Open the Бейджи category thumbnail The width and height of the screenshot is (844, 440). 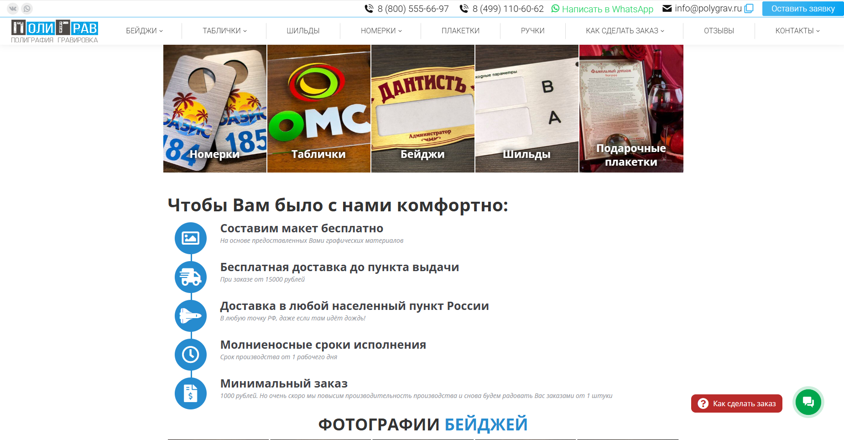click(x=423, y=109)
